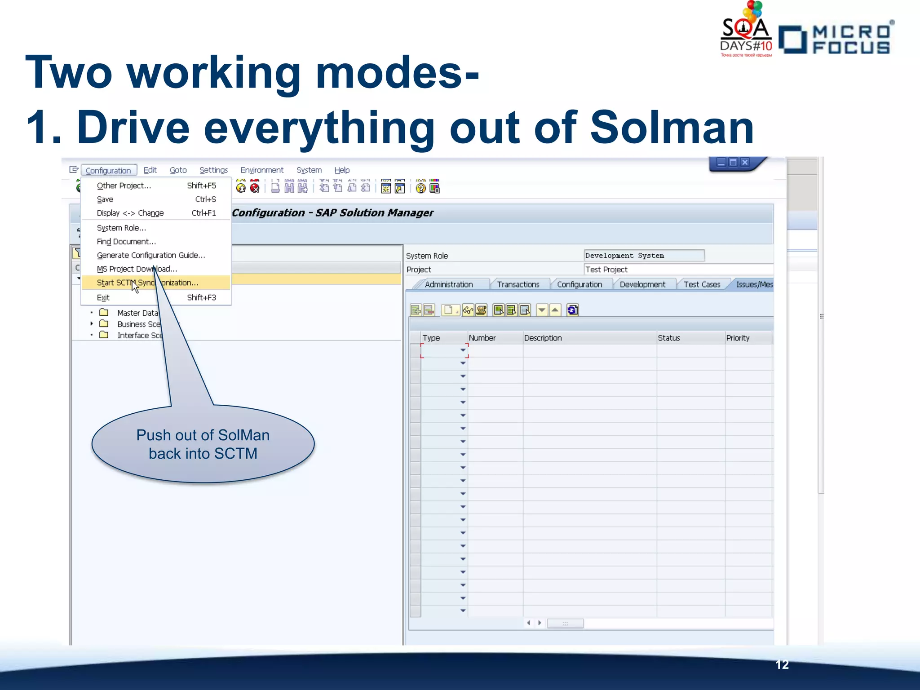Expand the Business Scenarios tree node

92,324
